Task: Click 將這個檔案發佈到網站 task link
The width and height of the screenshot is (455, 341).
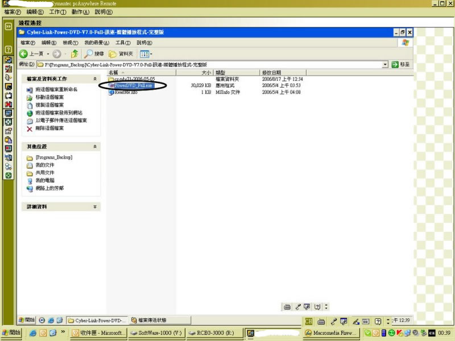Action: [x=59, y=113]
